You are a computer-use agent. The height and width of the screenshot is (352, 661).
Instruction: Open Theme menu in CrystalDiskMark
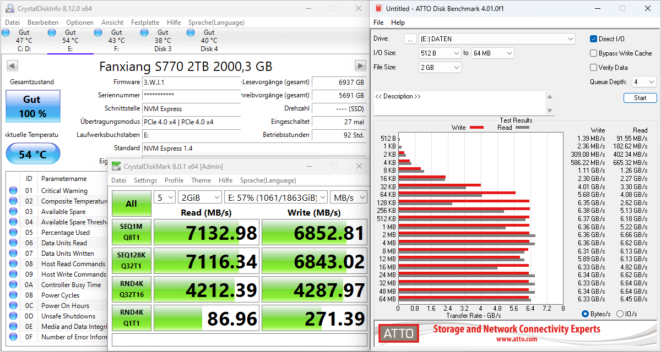pyautogui.click(x=201, y=180)
